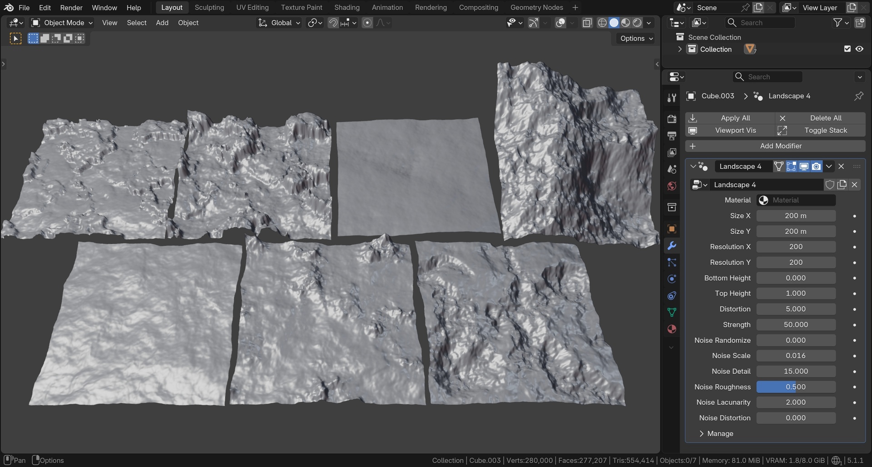Unlink the Landscape 4 node group

click(x=854, y=185)
